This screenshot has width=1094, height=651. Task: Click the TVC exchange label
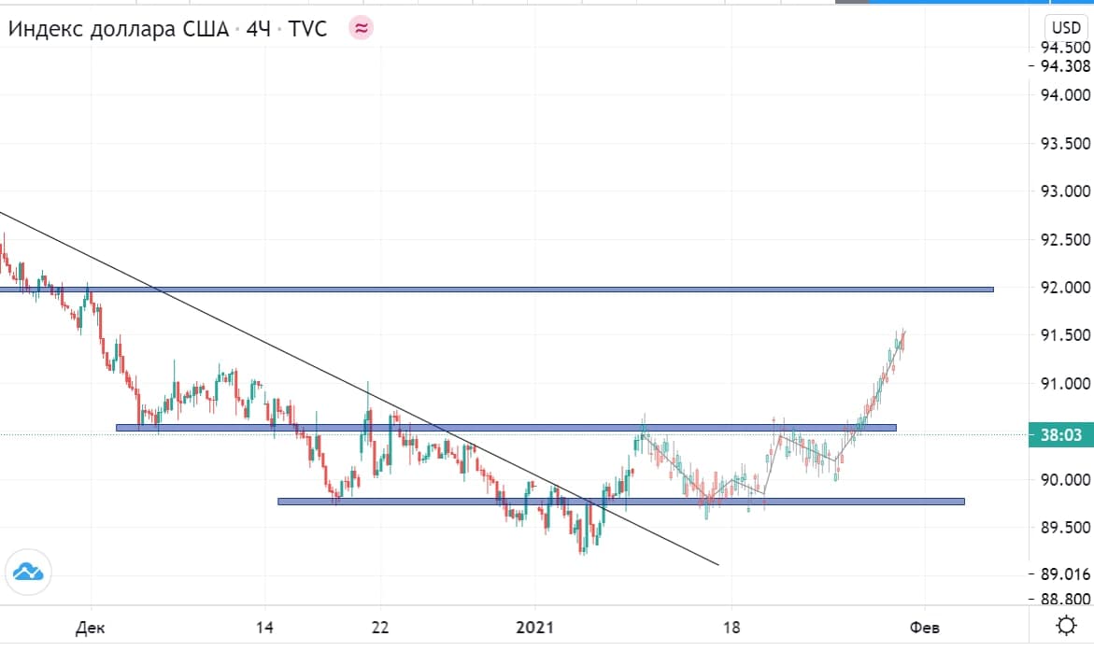pyautogui.click(x=307, y=29)
